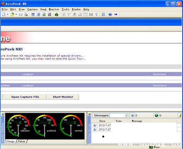
Task: Close the gauge statistics panel
Action: click(3, 114)
